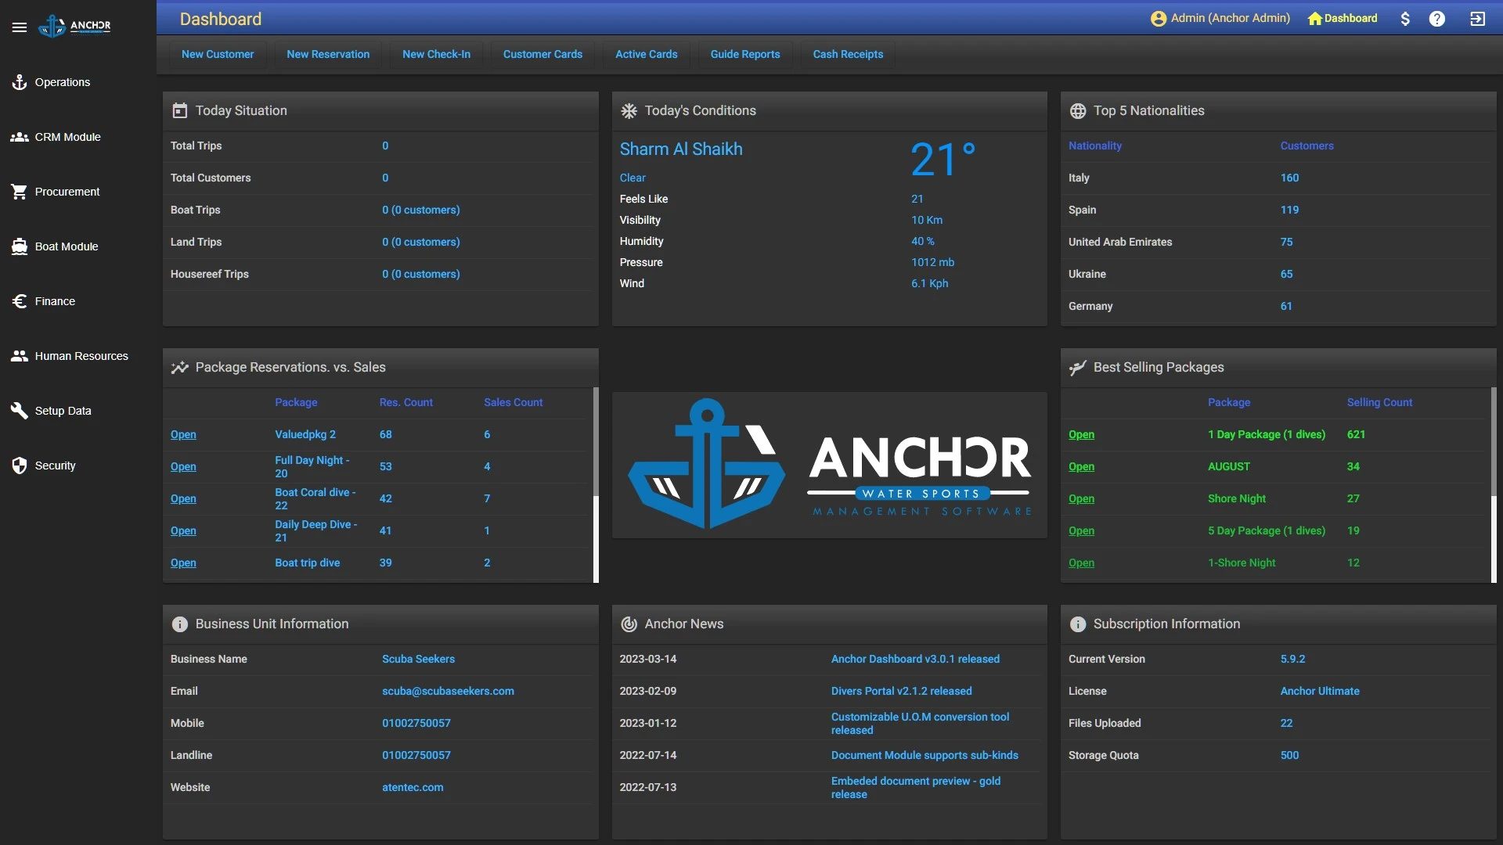Viewport: 1503px width, 845px height.
Task: Click the New Check-In button
Action: click(x=435, y=55)
